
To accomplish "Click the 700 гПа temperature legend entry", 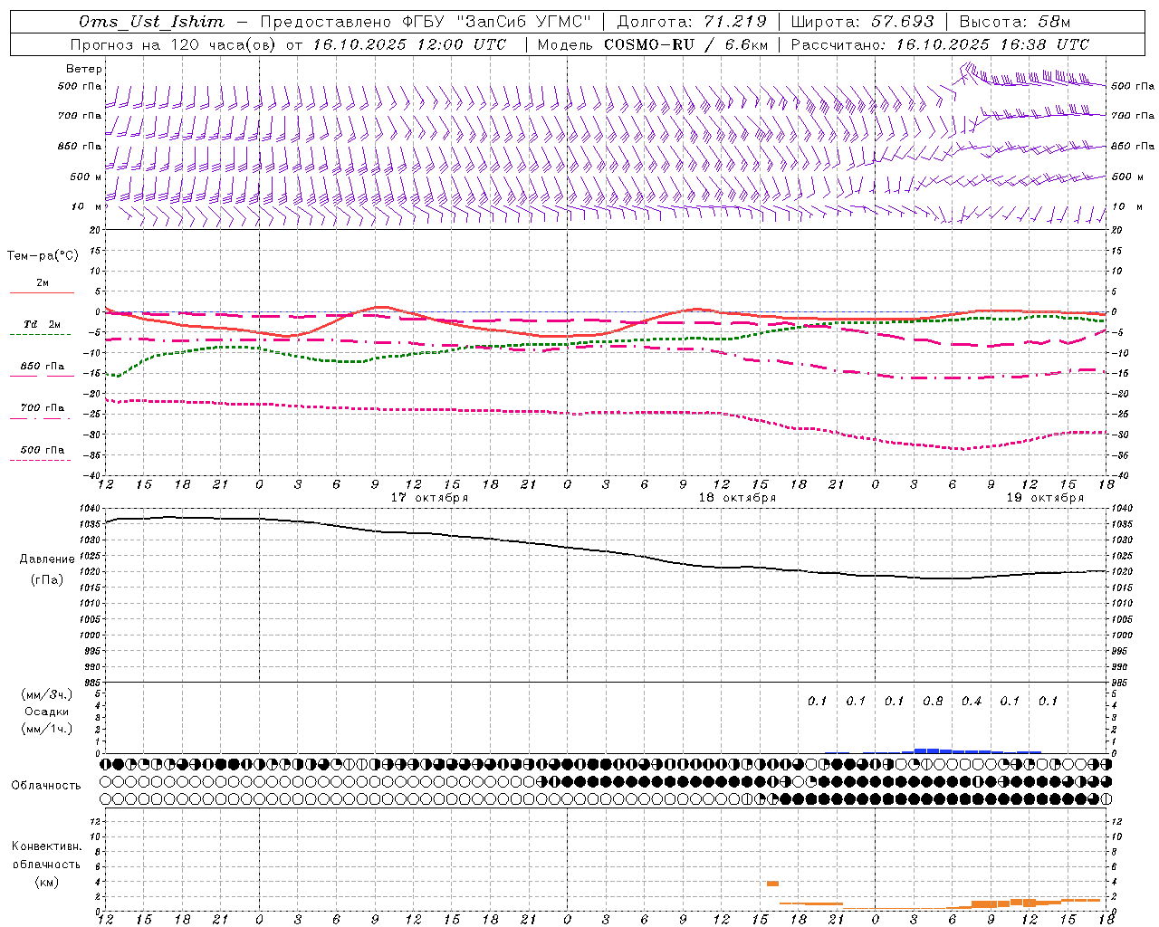I will pyautogui.click(x=42, y=408).
